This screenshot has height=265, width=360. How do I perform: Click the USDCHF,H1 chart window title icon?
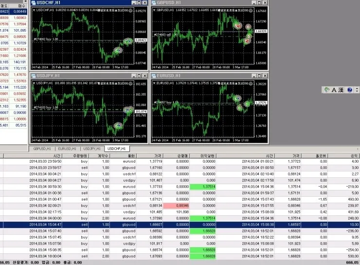(x=34, y=2)
